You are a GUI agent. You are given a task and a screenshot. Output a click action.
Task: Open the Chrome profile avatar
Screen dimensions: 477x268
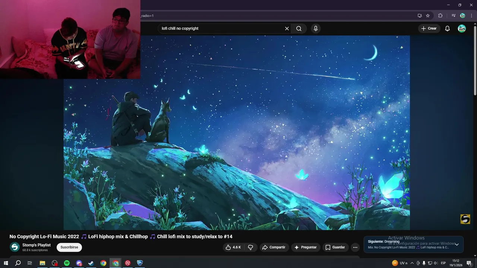[462, 16]
